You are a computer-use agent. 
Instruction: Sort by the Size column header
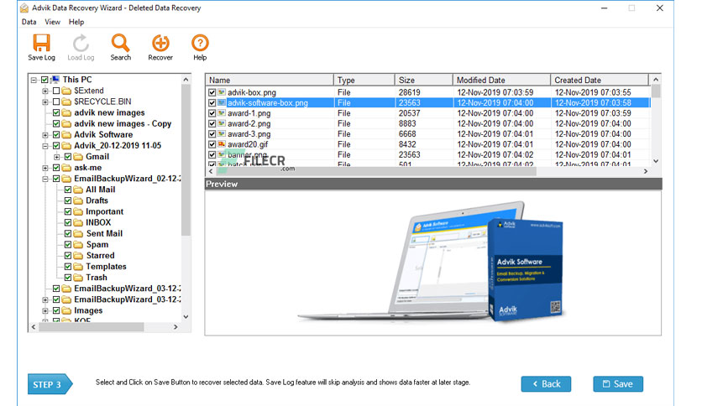(423, 80)
